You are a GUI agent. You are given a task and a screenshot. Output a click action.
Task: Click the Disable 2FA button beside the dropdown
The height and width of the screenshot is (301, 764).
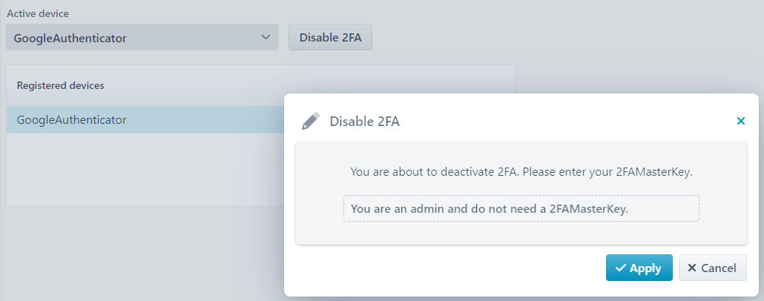(x=330, y=37)
